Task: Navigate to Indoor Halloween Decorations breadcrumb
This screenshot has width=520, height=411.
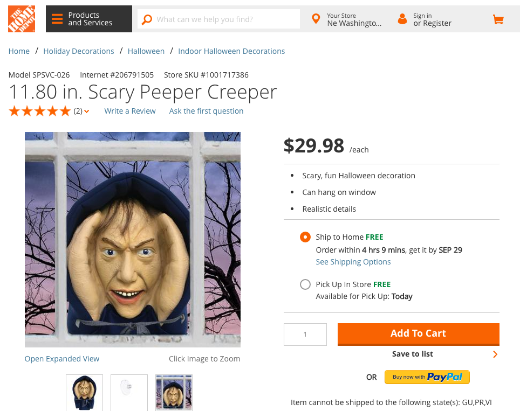Action: click(231, 51)
